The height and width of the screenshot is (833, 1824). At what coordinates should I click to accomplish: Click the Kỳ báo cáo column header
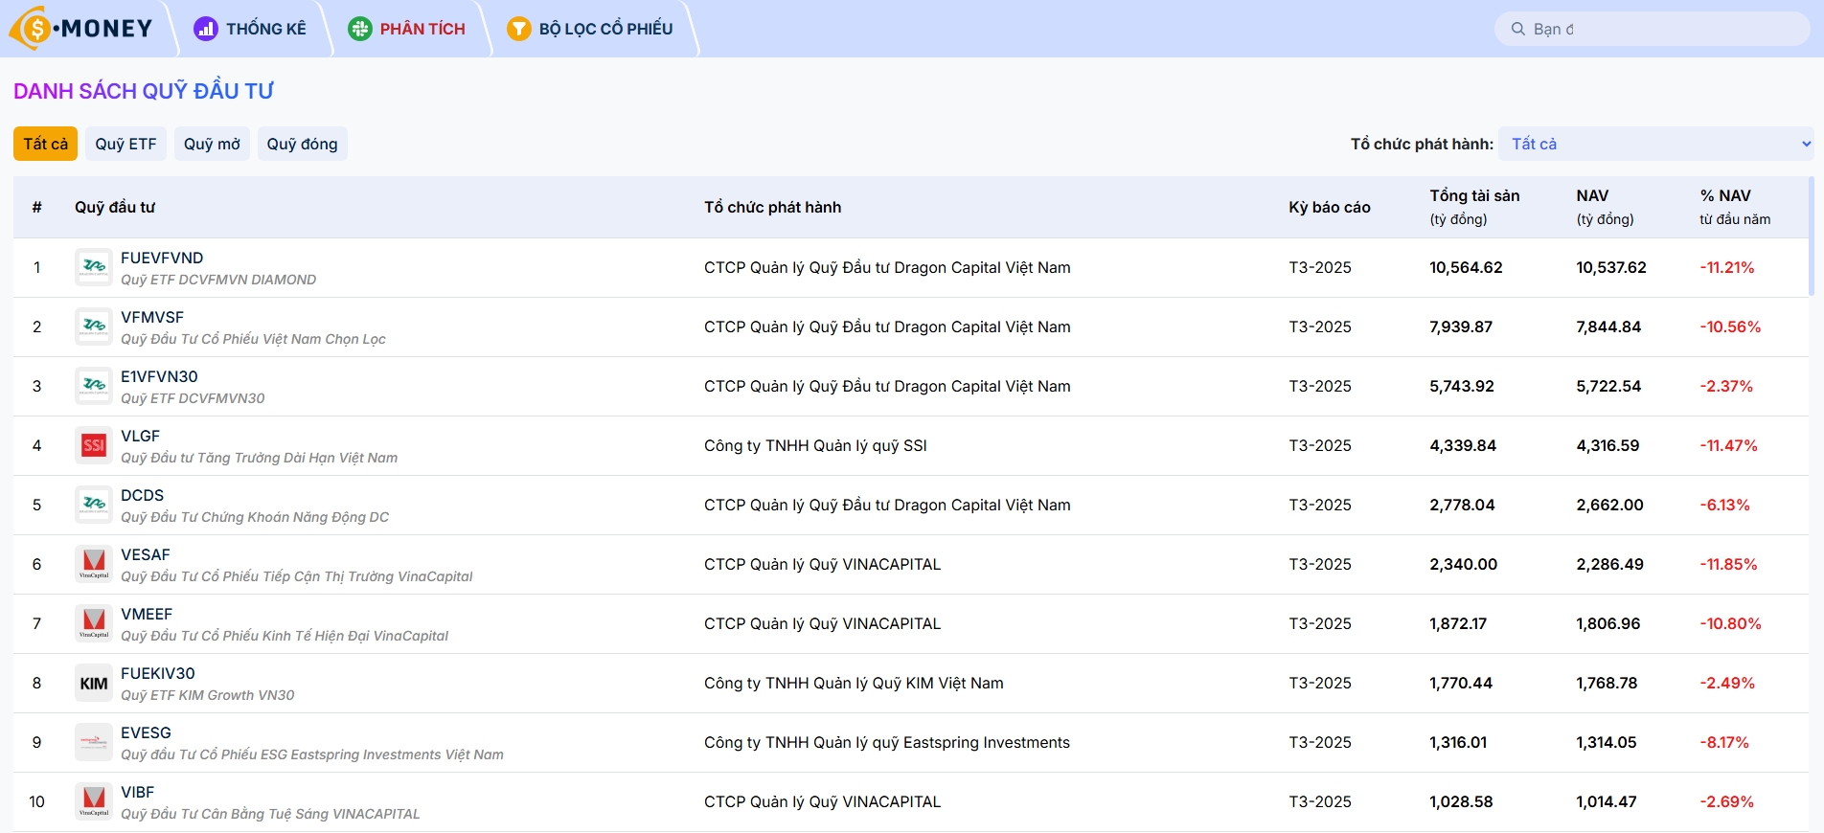point(1329,207)
